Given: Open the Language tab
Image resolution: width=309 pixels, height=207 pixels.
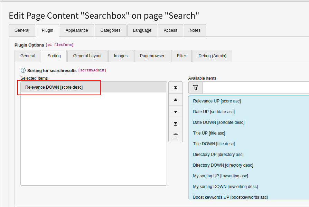Looking at the screenshot, I should 142,30.
